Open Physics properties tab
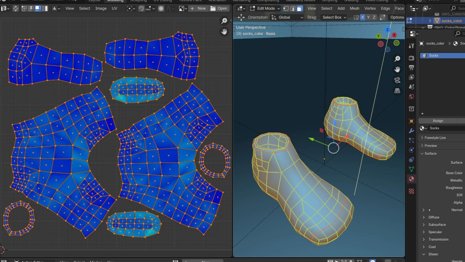The width and height of the screenshot is (465, 262). 411,150
